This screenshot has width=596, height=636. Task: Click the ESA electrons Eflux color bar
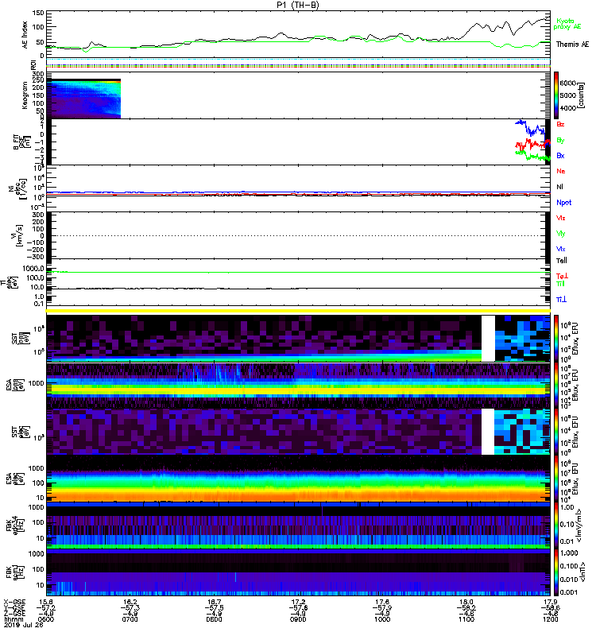[556, 479]
